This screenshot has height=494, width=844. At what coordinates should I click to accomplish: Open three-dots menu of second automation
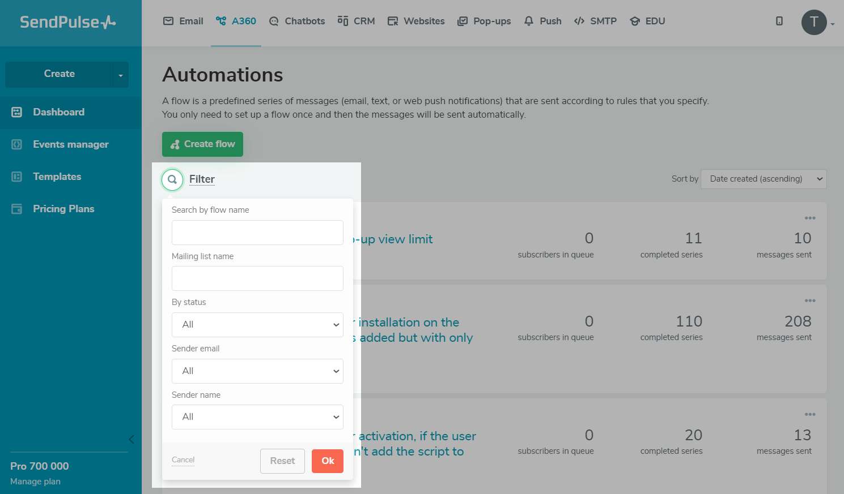(810, 300)
